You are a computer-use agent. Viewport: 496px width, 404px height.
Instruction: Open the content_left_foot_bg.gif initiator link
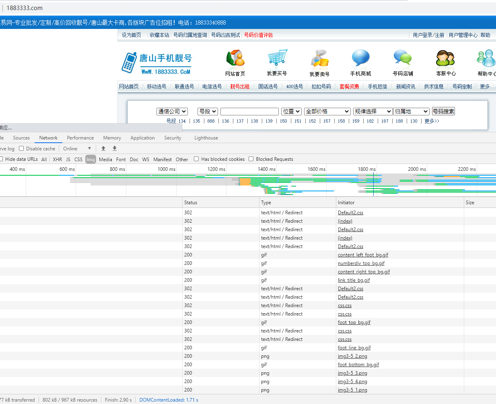tap(363, 255)
